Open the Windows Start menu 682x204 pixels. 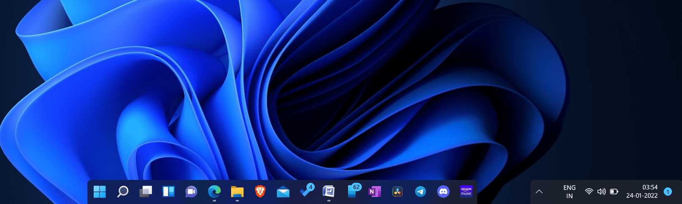[x=100, y=192]
